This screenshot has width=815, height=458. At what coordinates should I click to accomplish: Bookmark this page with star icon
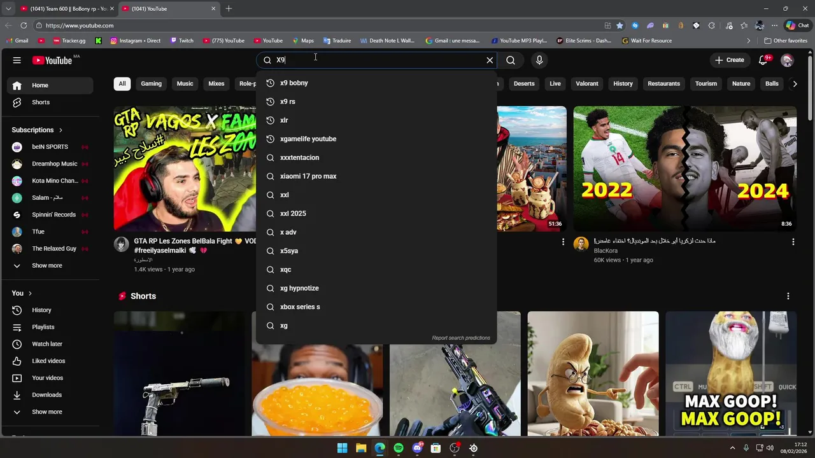pyautogui.click(x=620, y=25)
